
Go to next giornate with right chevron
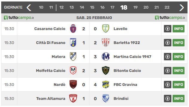pyautogui.click(x=182, y=7)
